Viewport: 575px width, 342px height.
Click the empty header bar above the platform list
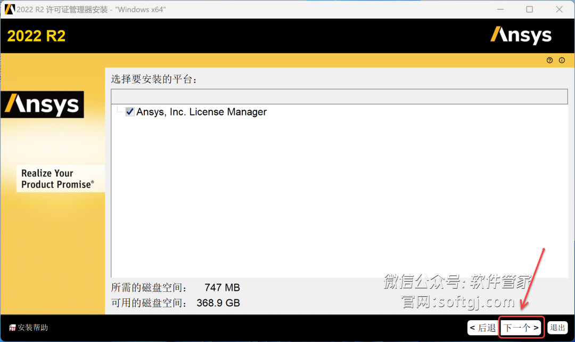click(x=339, y=96)
